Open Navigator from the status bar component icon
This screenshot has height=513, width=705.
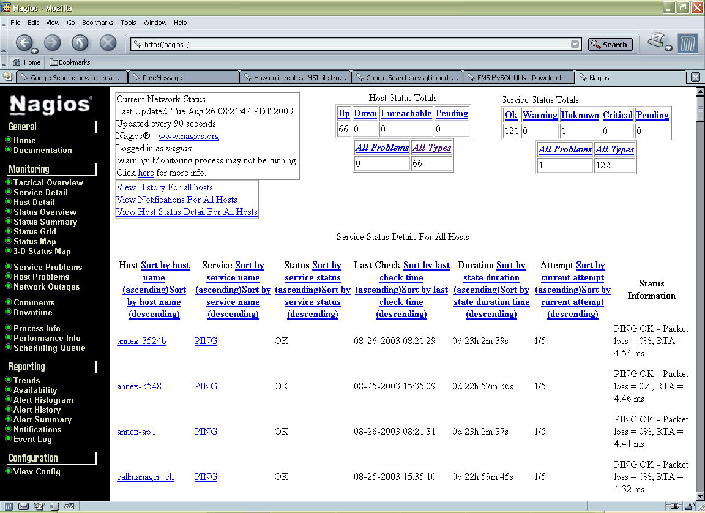[x=9, y=507]
